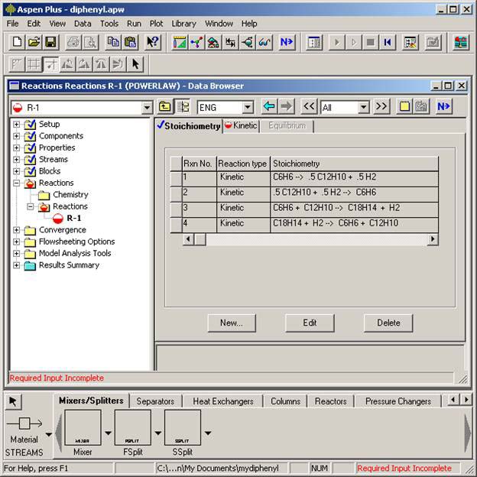Click the Open file toolbar icon
Viewport: 477px width, 477px height.
pos(34,42)
